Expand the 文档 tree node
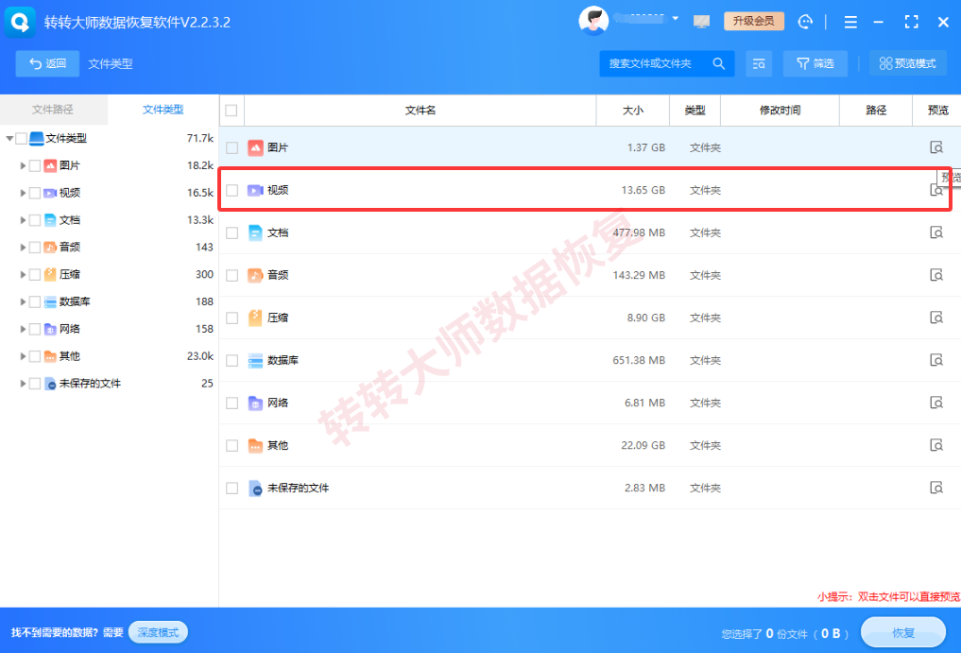Screen dimensions: 961x653 [x=23, y=220]
